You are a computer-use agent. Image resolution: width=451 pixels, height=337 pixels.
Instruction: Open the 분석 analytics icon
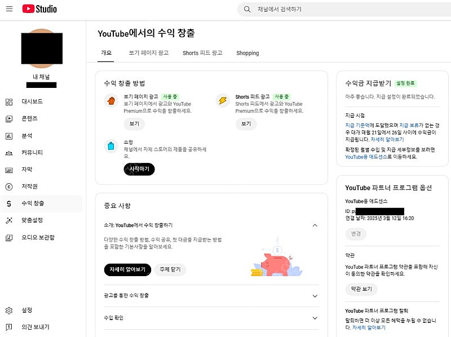point(9,136)
